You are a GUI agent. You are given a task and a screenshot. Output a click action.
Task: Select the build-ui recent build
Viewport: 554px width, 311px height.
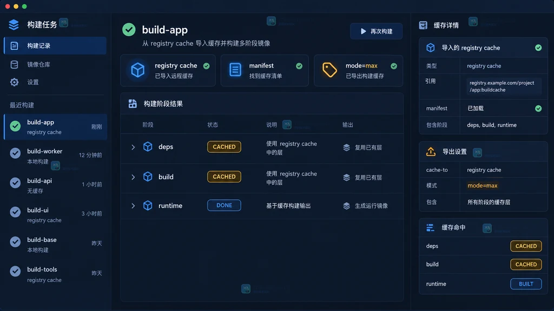[56, 215]
